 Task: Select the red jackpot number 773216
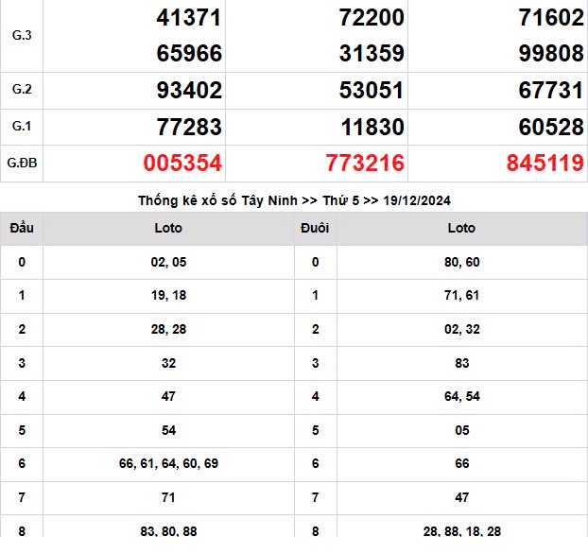pyautogui.click(x=365, y=164)
